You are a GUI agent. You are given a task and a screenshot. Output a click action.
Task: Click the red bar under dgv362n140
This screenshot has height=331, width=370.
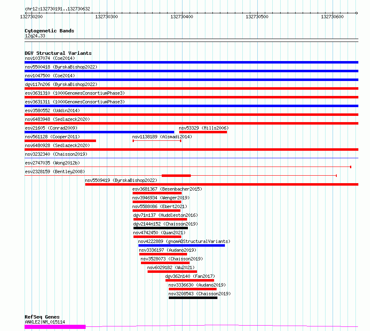tap(190, 280)
